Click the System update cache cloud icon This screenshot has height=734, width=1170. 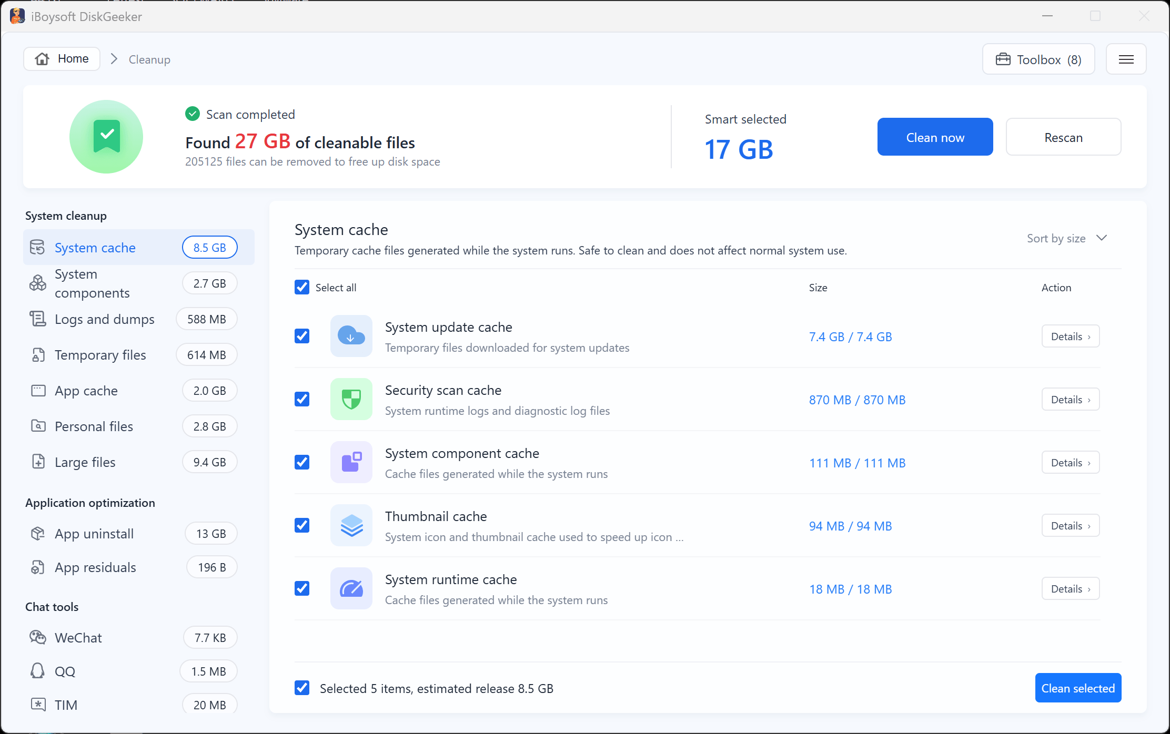click(351, 336)
